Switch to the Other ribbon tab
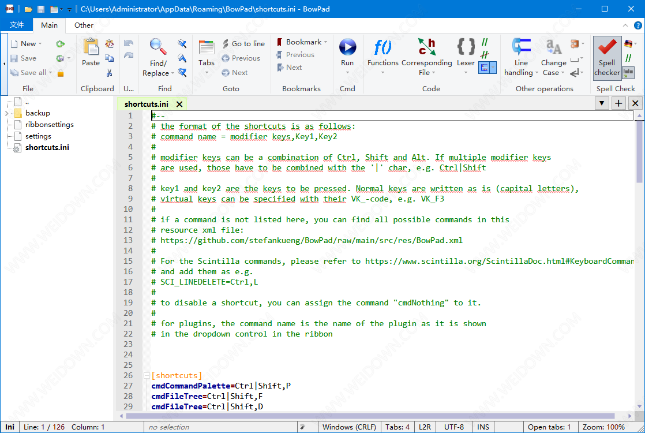 [x=84, y=25]
